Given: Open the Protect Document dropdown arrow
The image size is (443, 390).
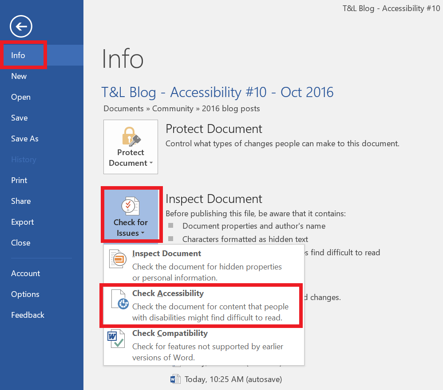Looking at the screenshot, I should [x=150, y=163].
